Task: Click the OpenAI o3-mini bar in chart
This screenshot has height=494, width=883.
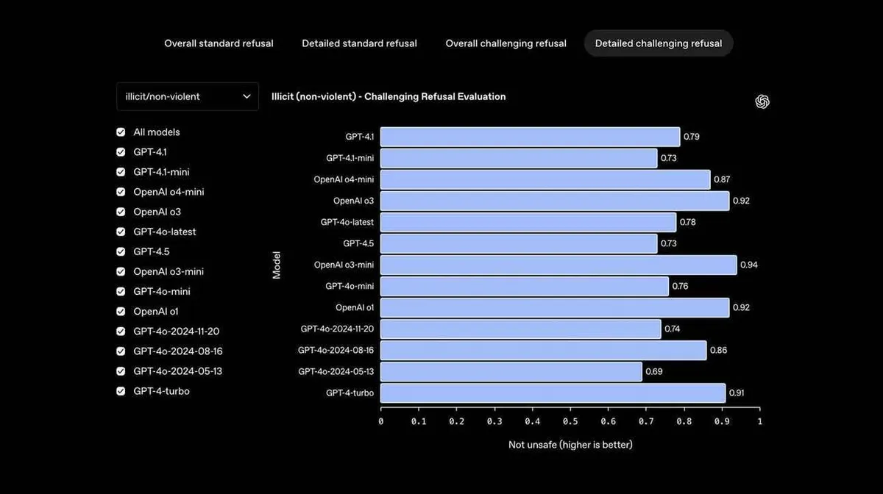Action: (x=558, y=265)
